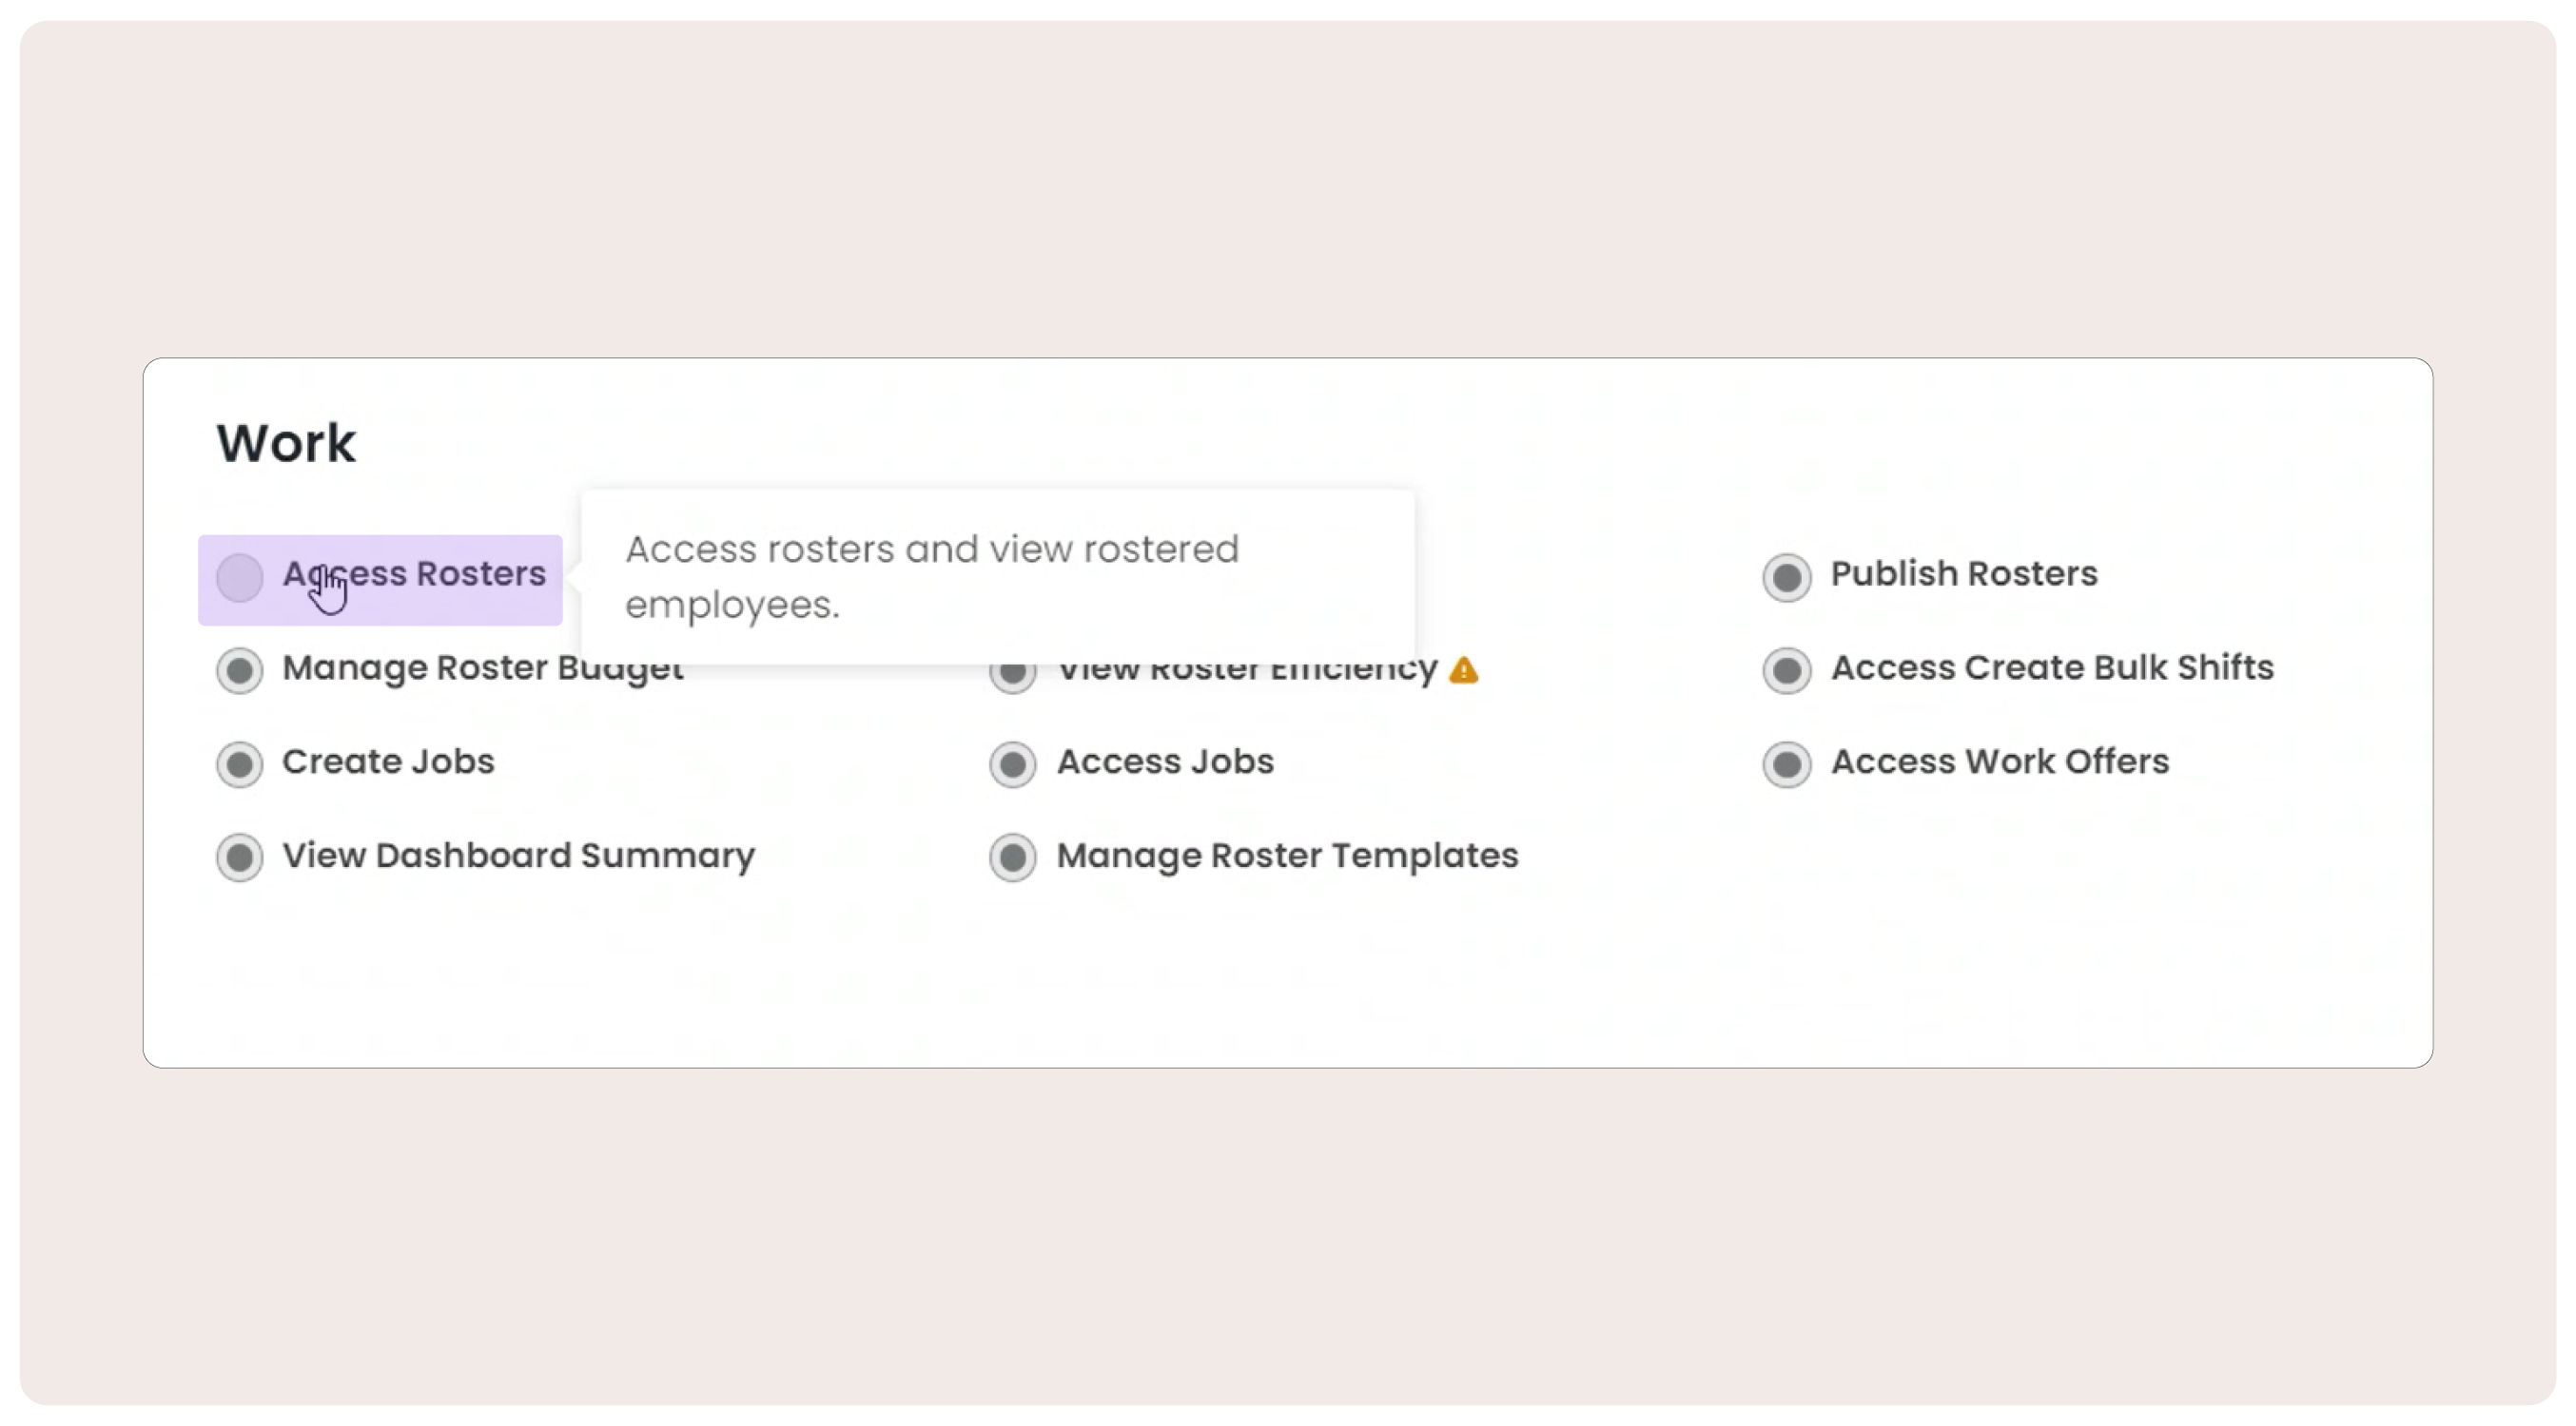Screen dimensions: 2576x1426
Task: Toggle the Manage Roster Budget radio circle
Action: click(x=240, y=670)
